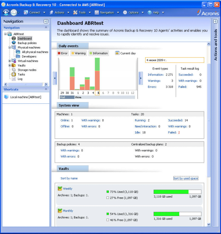This screenshot has height=234, width=221.
Task: Click the Failed link in Task result log
Action: tap(183, 87)
